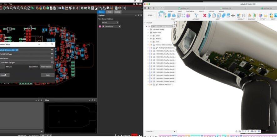
Task: Open the Design workspace dropdown in Fusion
Action: pos(151,15)
